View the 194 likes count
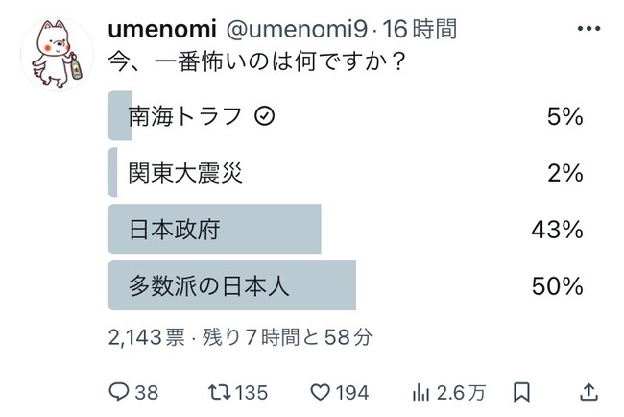Viewport: 624px width, 417px height. point(352,392)
